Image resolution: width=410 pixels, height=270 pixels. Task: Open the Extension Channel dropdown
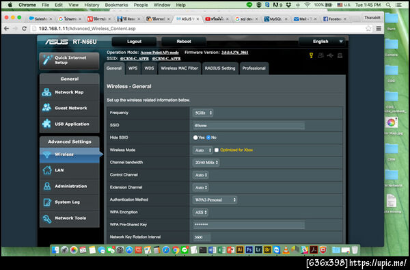(200, 187)
